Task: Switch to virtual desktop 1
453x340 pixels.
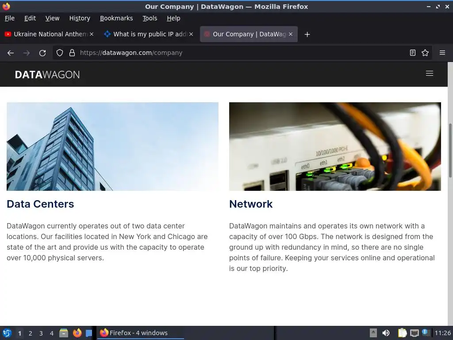Action: (19, 333)
